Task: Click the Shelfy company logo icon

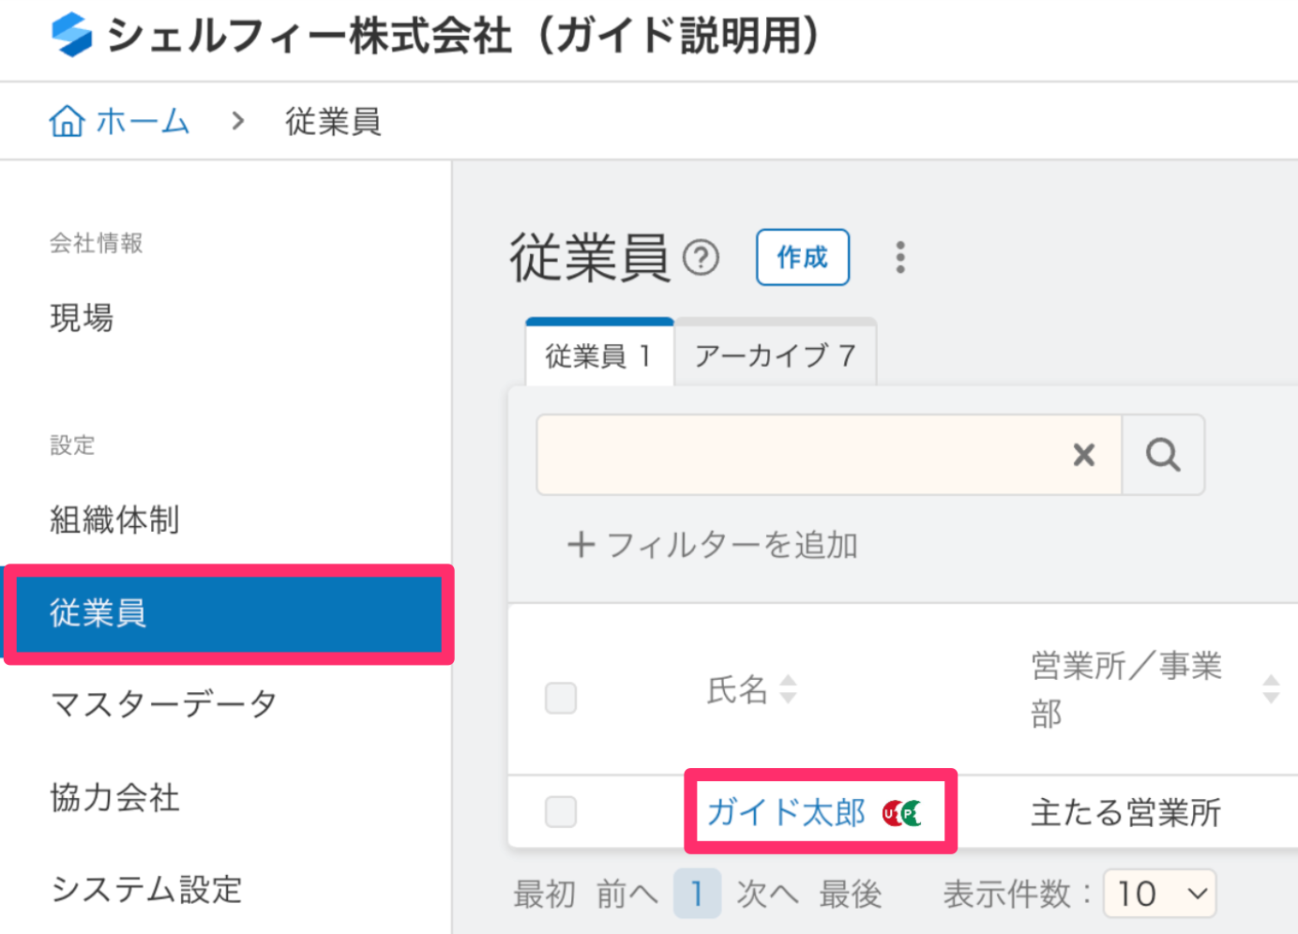Action: 71,36
